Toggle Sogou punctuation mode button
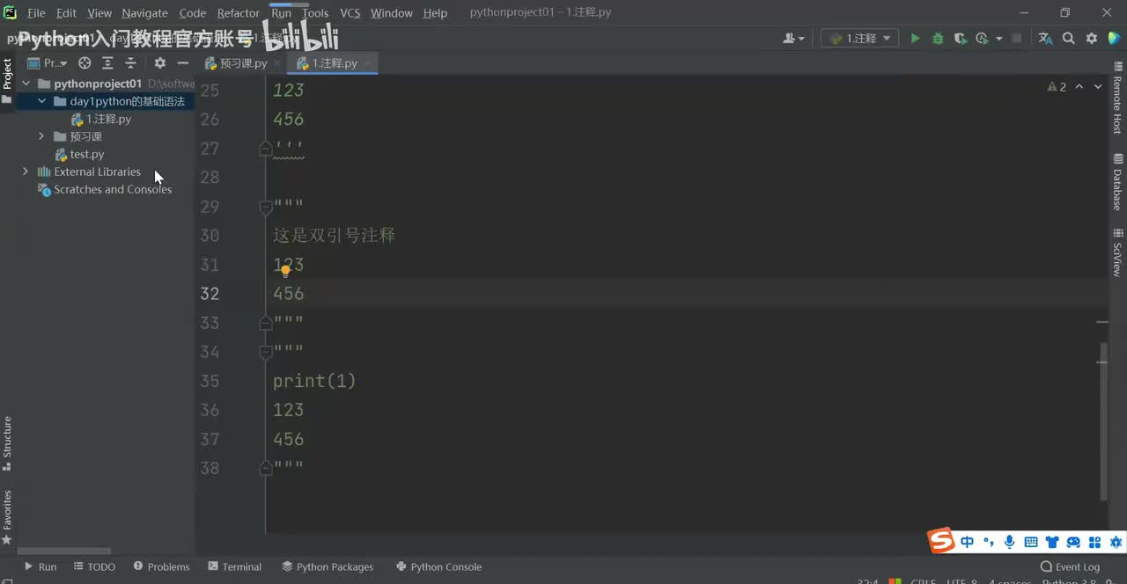The height and width of the screenshot is (584, 1127). pyautogui.click(x=989, y=542)
